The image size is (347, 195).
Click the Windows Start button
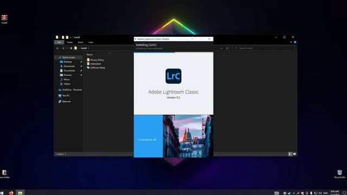click(2, 193)
